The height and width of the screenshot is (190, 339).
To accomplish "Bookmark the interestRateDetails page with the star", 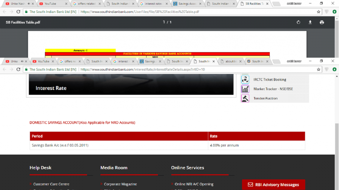I will [x=318, y=69].
